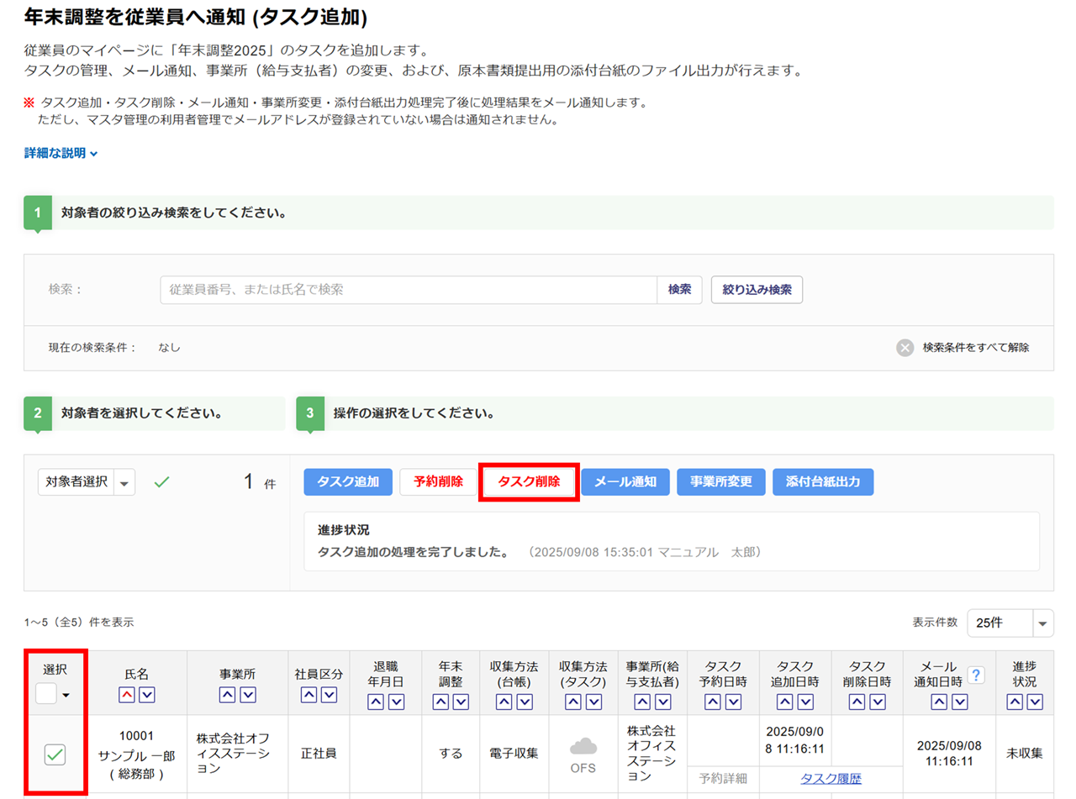This screenshot has height=799, width=1076.
Task: Sort 社員区分 column ascending with up arrow
Action: tap(309, 695)
